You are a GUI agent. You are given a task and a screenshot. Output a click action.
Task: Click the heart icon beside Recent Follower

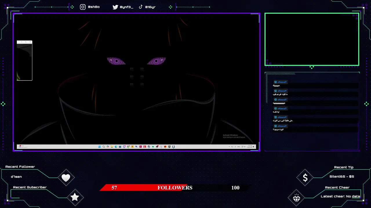coord(66,178)
